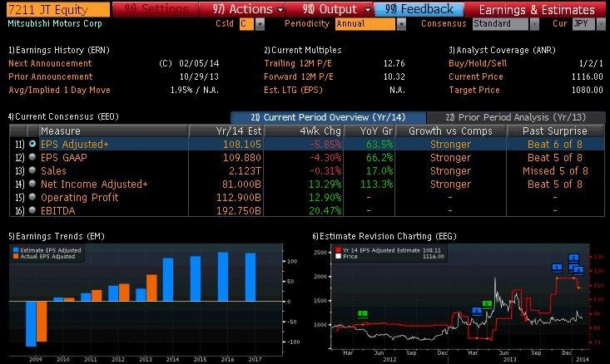Screen dimensions: 610x364
Task: Click the Operating Profit 4Wk Chg 12.90%
Action: pyautogui.click(x=325, y=198)
